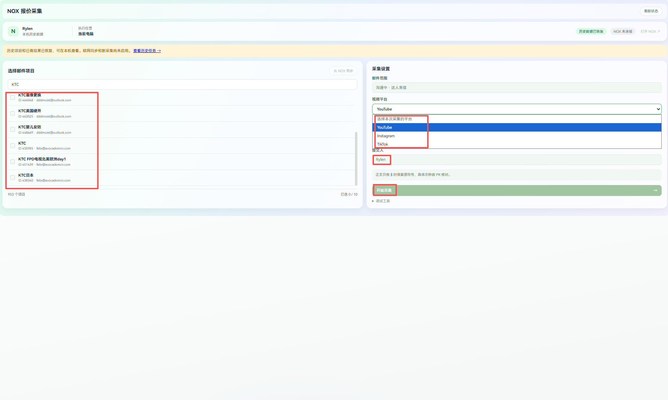The width and height of the screenshot is (668, 400).
Task: Open the 查看历史任务 link
Action: [147, 51]
